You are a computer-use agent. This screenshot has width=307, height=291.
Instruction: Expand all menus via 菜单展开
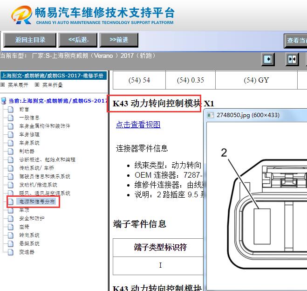(x=18, y=85)
